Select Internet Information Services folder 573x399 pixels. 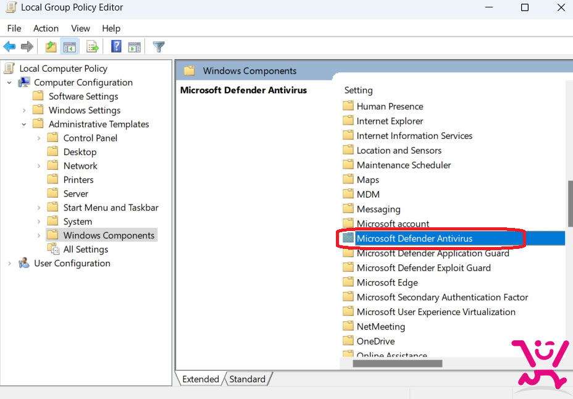(x=414, y=135)
